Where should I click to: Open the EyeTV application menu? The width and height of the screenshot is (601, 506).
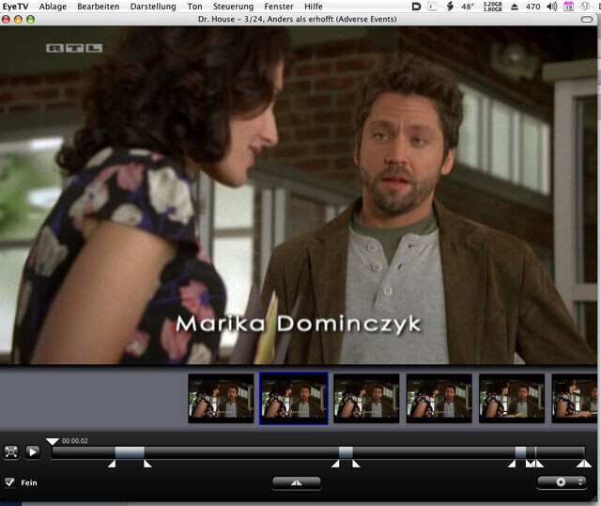pos(15,7)
